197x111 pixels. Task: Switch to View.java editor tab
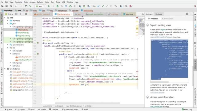tap(129, 14)
